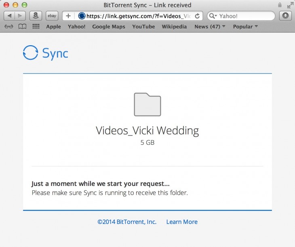Expand the Popular bookmarks dropdown
This screenshot has height=247, width=295.
click(x=245, y=27)
